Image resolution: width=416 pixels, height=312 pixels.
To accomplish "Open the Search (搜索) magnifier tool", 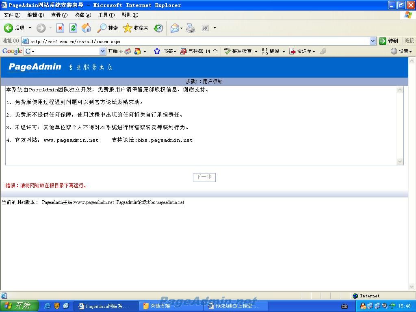I will pyautogui.click(x=102, y=28).
